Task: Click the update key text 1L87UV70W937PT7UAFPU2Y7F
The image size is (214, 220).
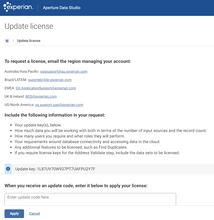Action: coord(66,169)
